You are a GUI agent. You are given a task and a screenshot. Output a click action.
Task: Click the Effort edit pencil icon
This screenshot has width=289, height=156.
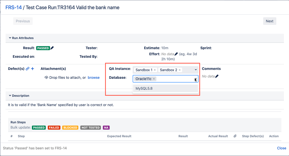point(176,54)
